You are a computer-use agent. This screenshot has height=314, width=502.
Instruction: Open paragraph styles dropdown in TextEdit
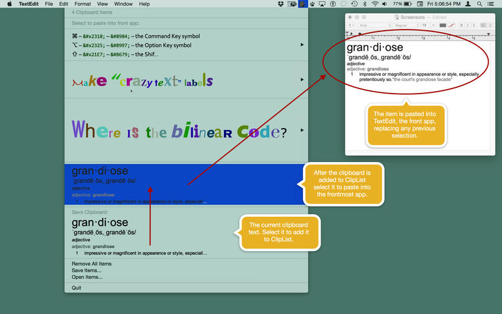pyautogui.click(x=351, y=25)
